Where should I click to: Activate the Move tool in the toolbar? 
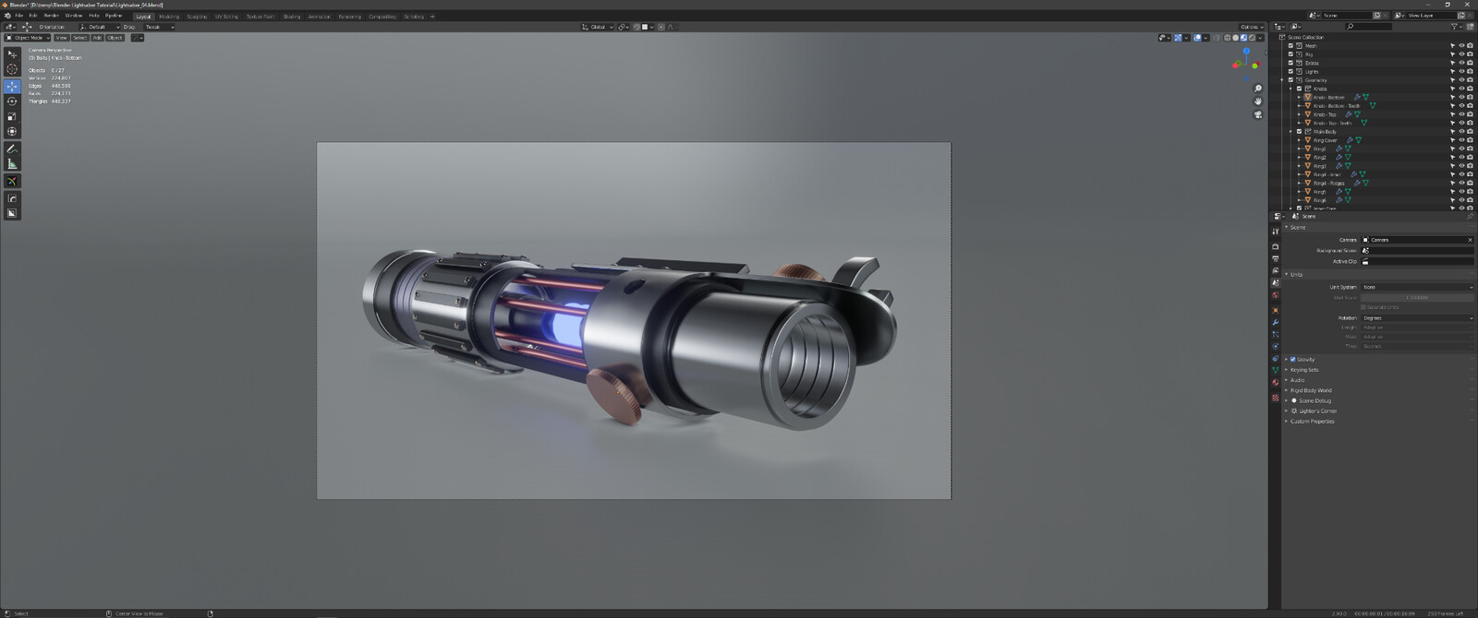coord(12,86)
